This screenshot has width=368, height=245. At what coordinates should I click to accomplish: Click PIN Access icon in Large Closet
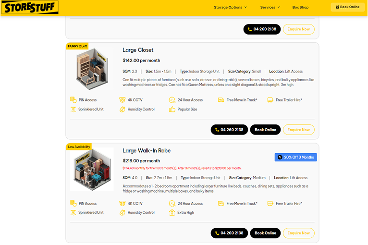click(x=74, y=100)
